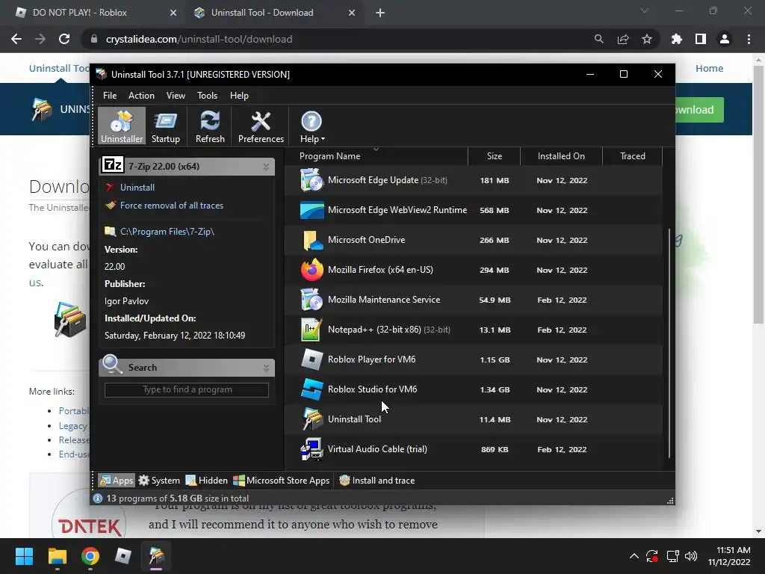Screen dimensions: 765x574
Task: Select the Uninstaller toolbar icon
Action: [x=122, y=126]
